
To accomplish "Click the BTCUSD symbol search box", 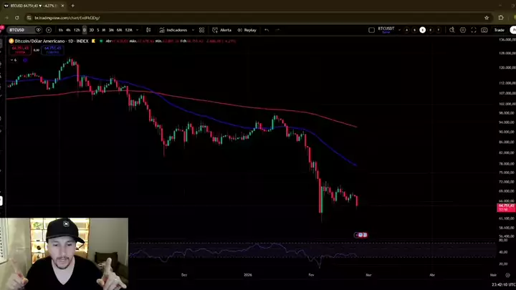I will pyautogui.click(x=18, y=30).
